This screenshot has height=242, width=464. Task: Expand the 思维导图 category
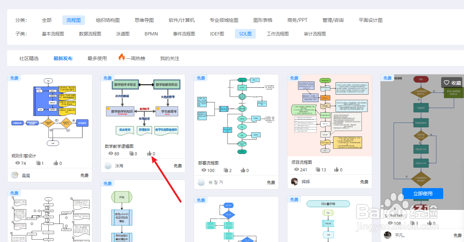point(144,20)
